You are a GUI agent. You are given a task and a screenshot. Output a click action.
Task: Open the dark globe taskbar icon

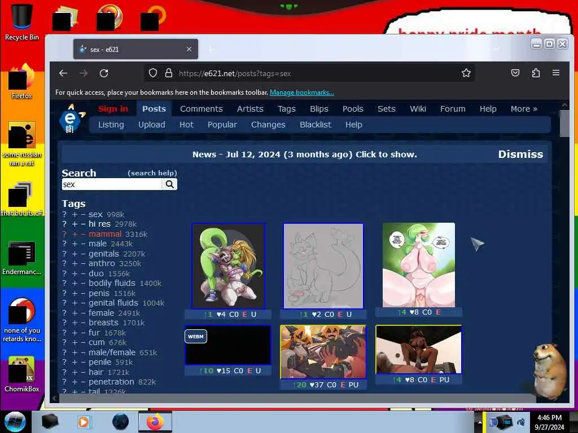click(x=120, y=422)
